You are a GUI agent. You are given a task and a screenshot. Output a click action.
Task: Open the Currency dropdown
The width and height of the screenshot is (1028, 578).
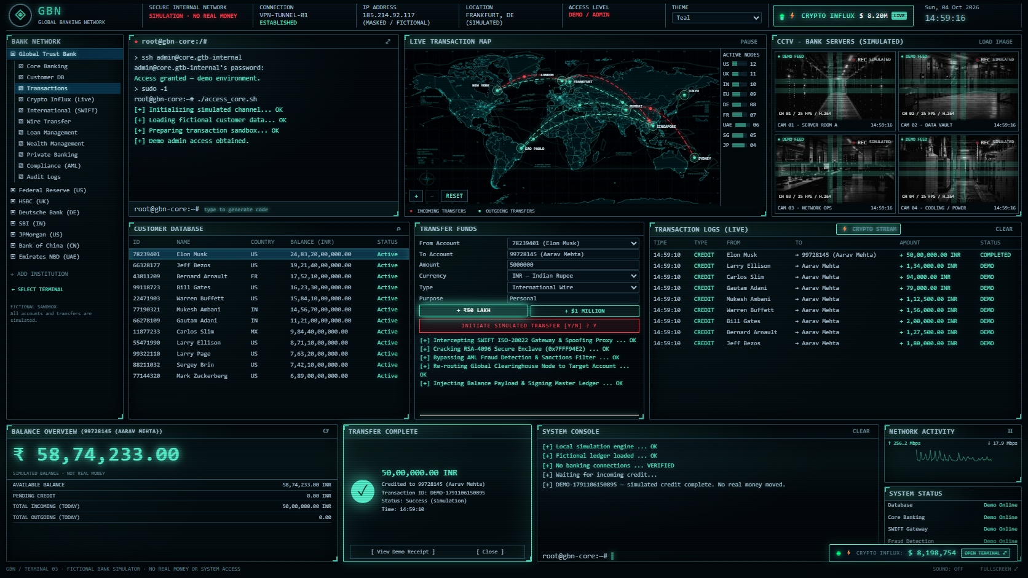[573, 276]
